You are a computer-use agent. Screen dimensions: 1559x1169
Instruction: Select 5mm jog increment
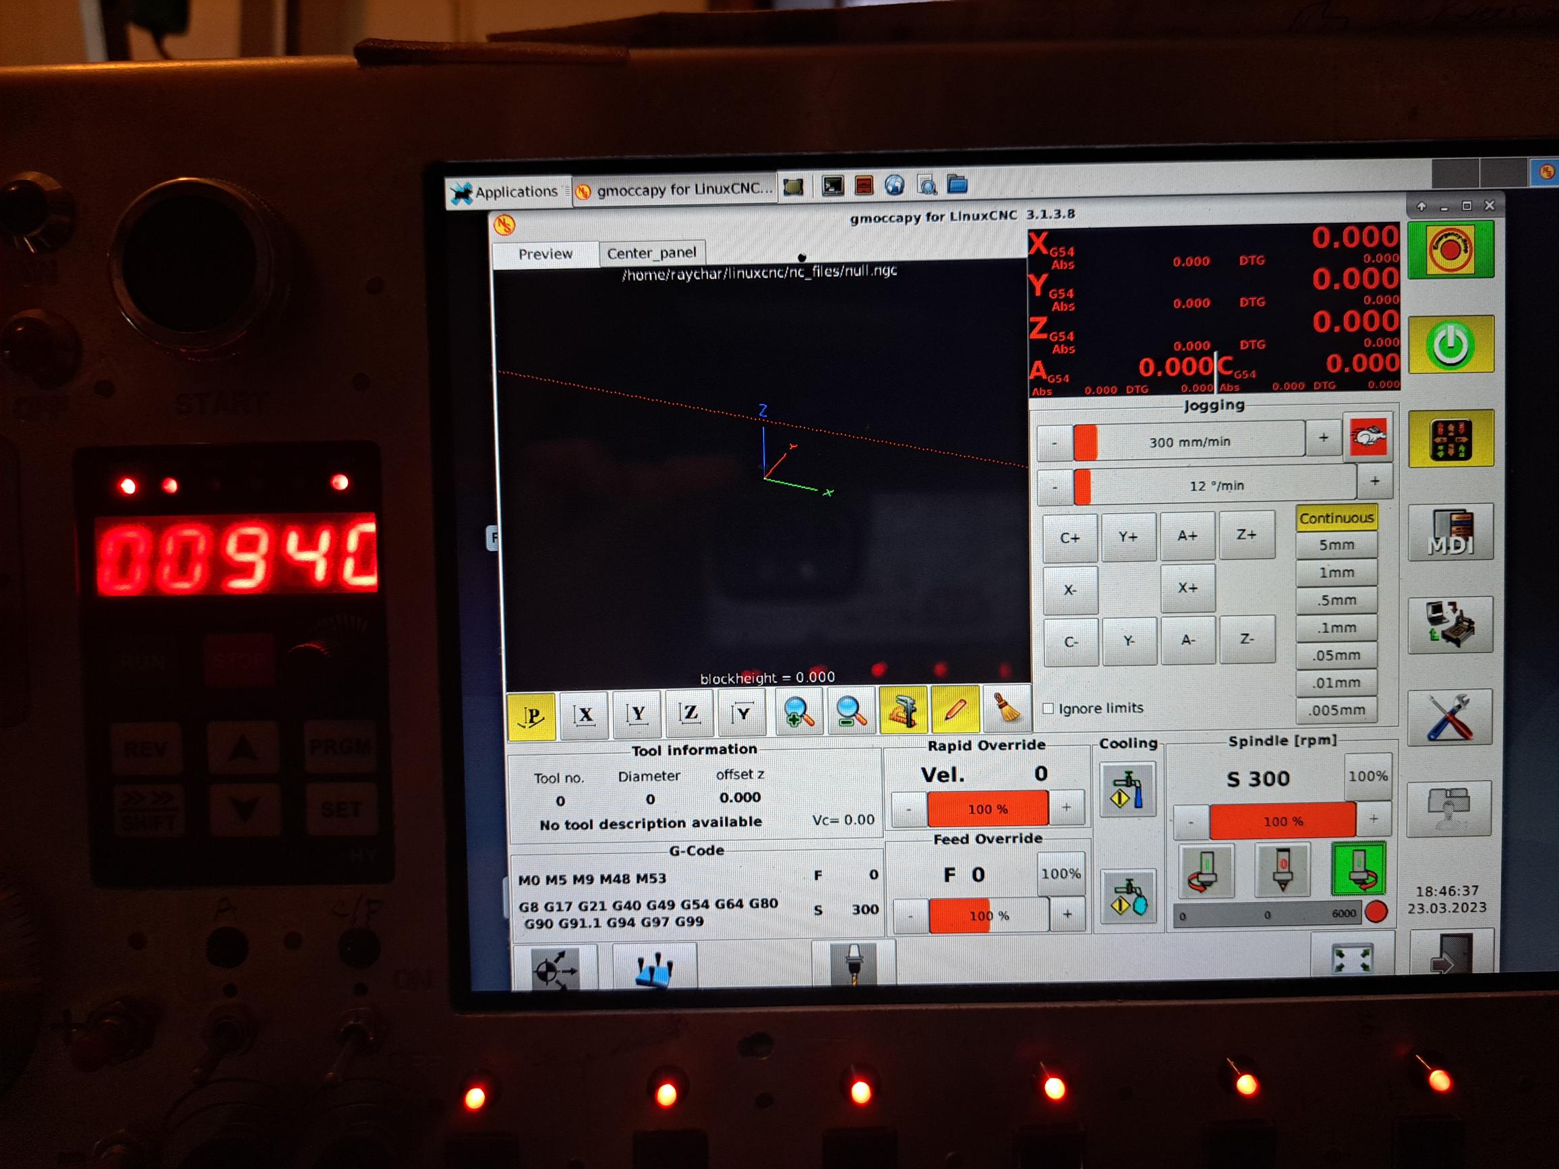tap(1336, 545)
